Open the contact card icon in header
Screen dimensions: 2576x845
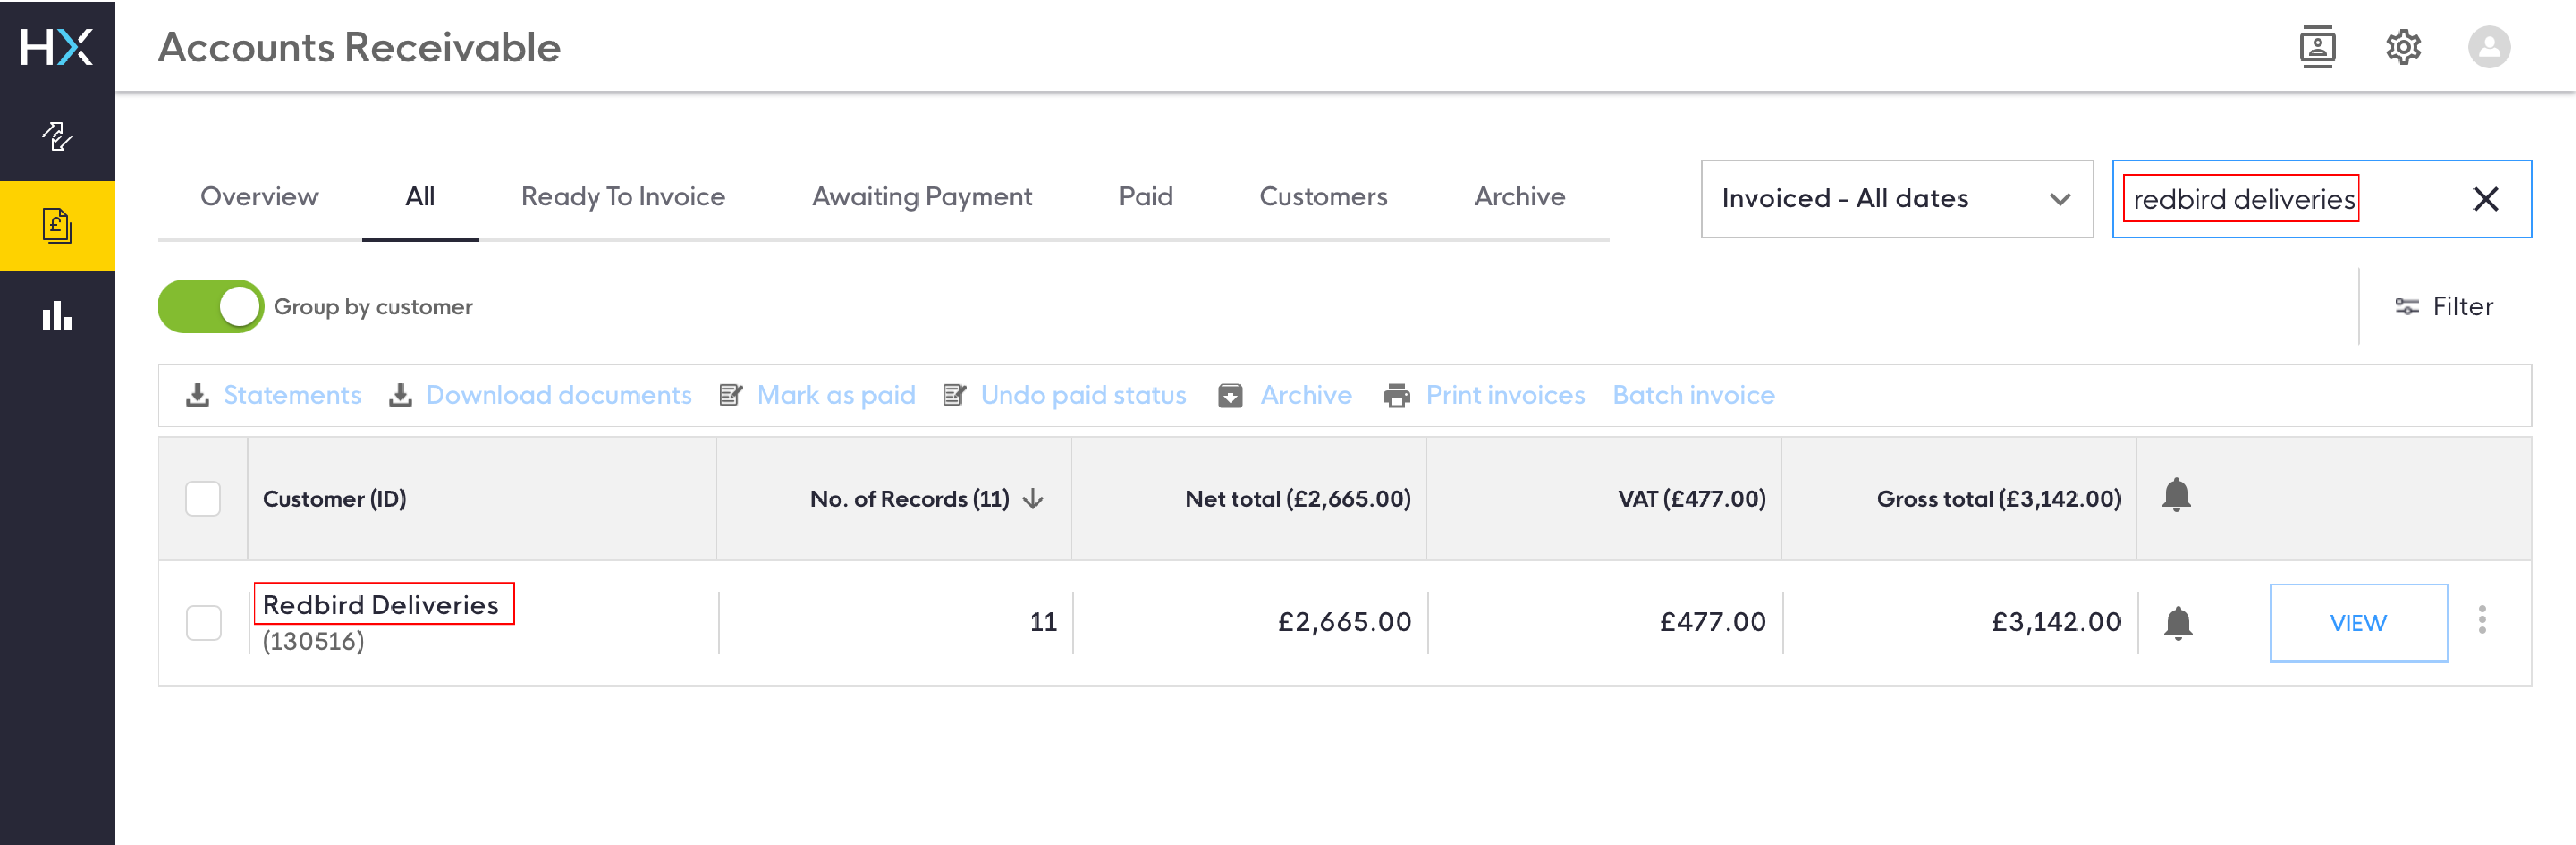(2317, 47)
